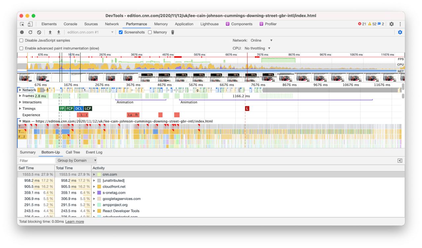422x248 pixels.
Task: Open the DevTools three-dot menu
Action: click(400, 24)
